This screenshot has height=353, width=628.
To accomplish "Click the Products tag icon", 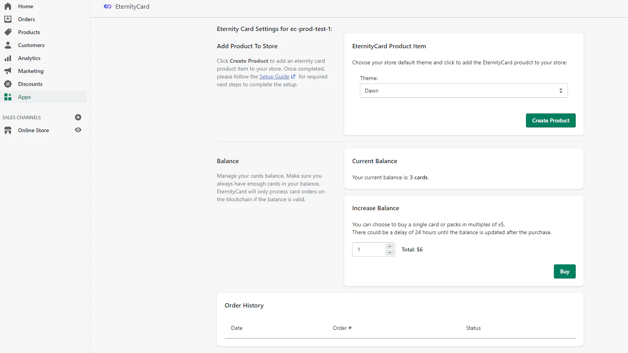I will tap(8, 32).
